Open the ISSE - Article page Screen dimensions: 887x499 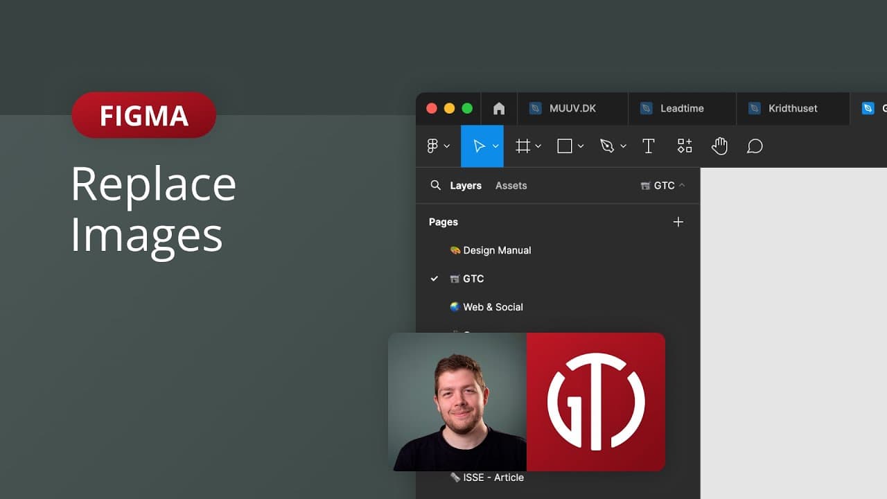point(493,477)
